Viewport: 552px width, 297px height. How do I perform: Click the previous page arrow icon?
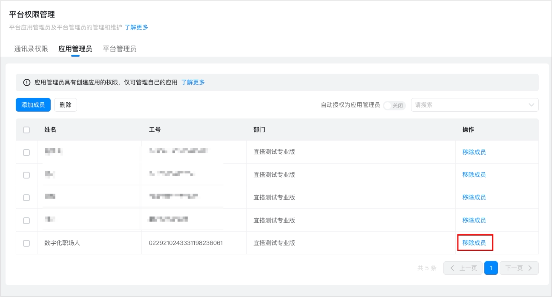pyautogui.click(x=452, y=268)
